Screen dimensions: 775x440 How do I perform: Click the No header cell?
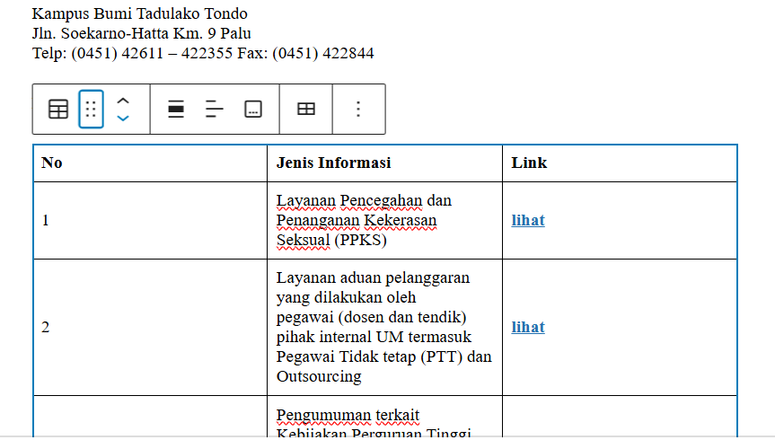pyautogui.click(x=150, y=163)
